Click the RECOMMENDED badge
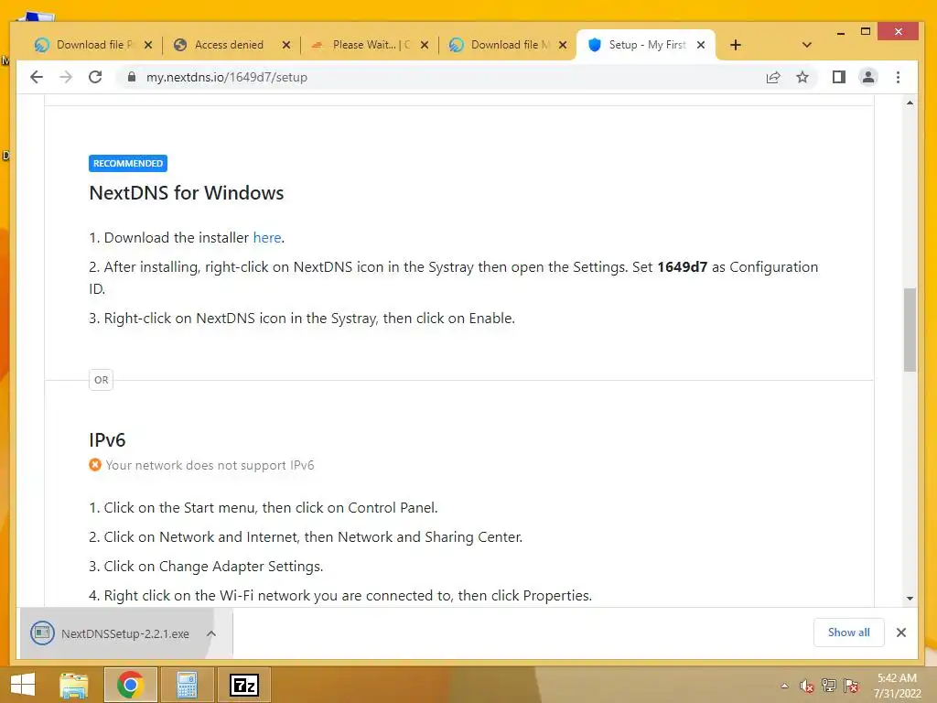The image size is (937, 703). point(128,163)
